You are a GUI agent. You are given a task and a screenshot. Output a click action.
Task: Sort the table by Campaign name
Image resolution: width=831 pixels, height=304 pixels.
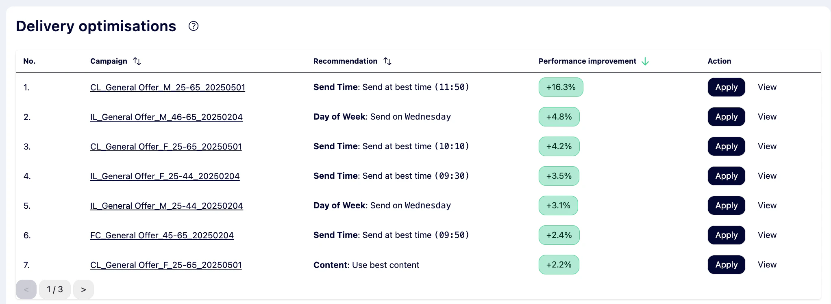137,61
